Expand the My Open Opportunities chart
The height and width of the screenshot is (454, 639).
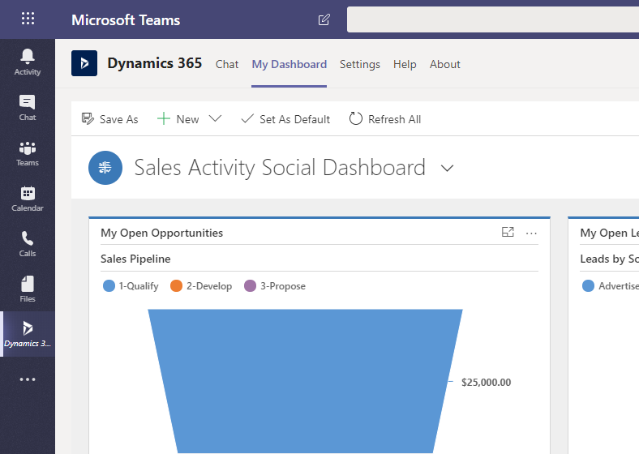pos(508,233)
